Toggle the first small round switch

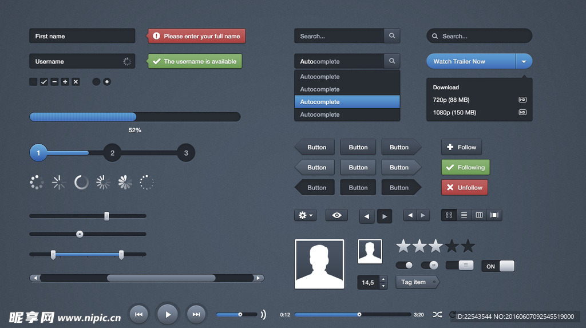tap(405, 265)
